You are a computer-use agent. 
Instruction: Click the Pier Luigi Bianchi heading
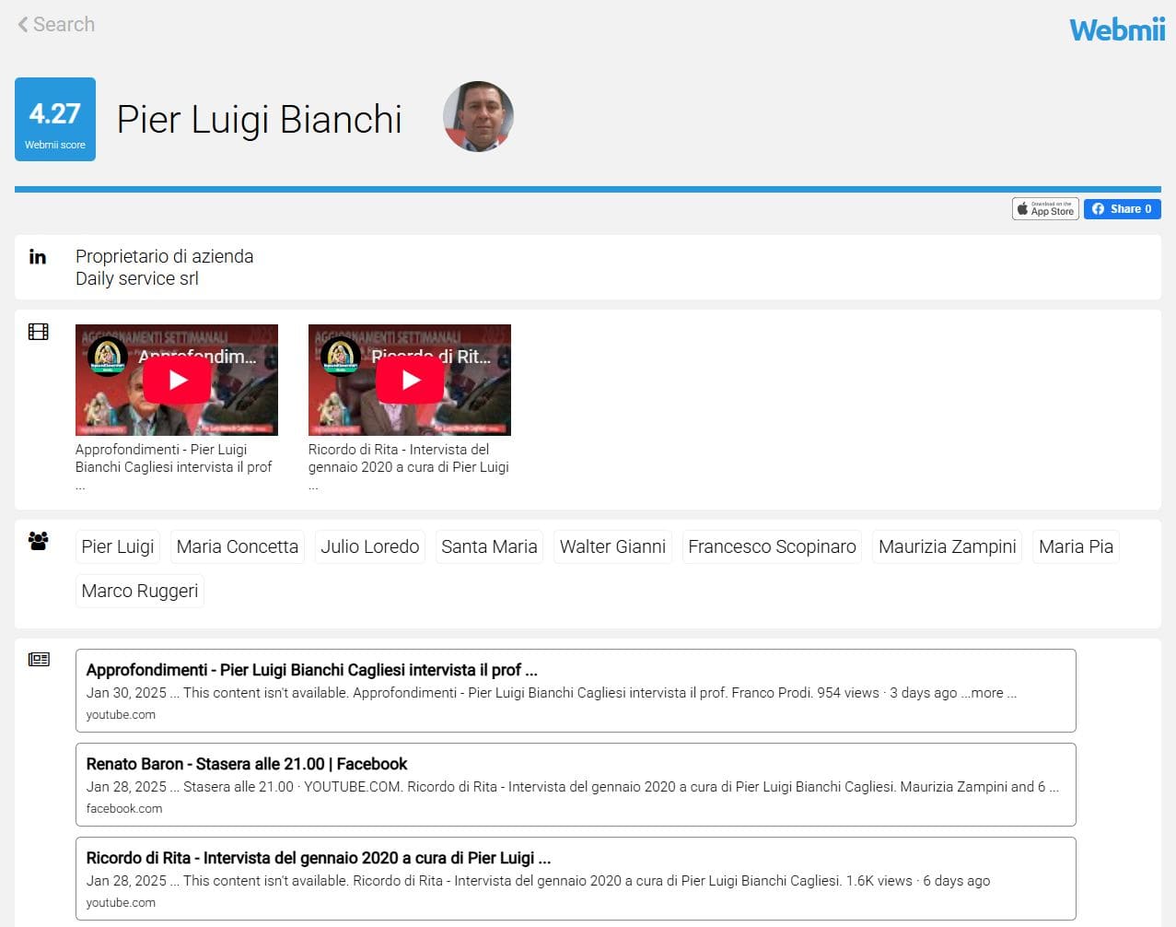[x=260, y=119]
